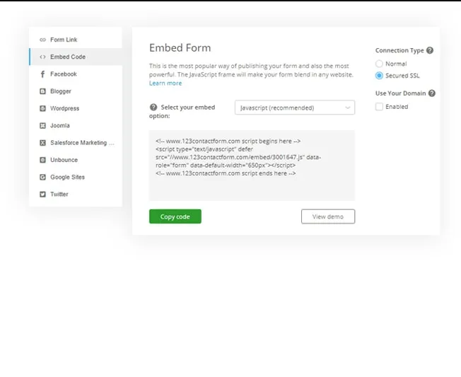Click the Google Sites icon

pos(42,177)
